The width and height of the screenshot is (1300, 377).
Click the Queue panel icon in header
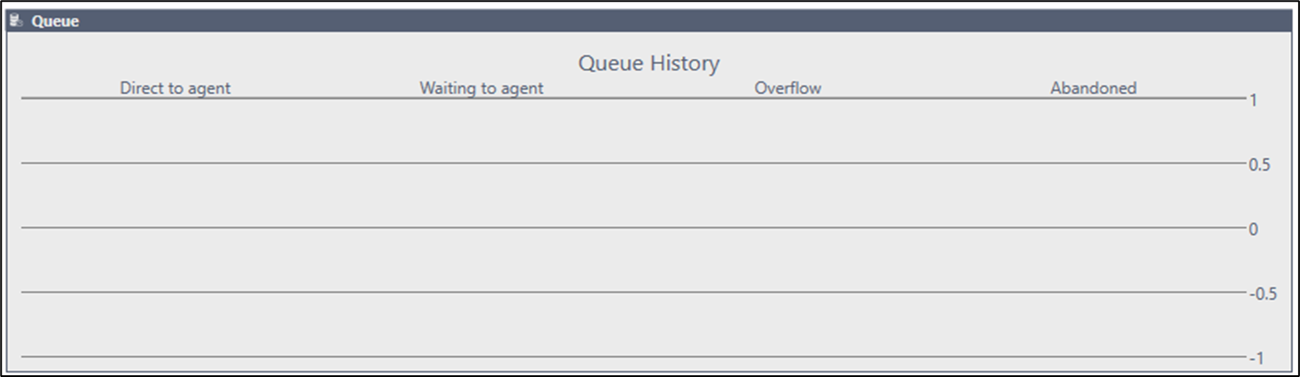(x=17, y=21)
